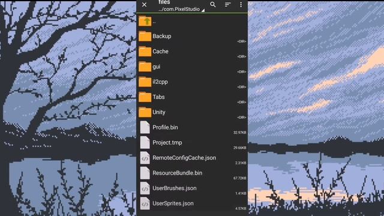Screen dimensions: 384x216
Task: Open the Cache folder name
Action: (160, 52)
